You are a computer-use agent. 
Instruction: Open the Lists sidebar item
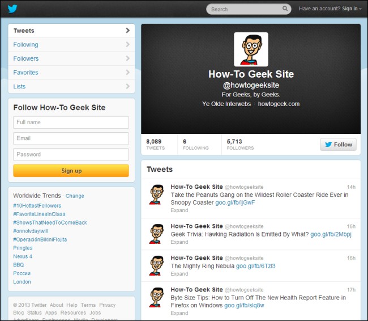tap(71, 86)
